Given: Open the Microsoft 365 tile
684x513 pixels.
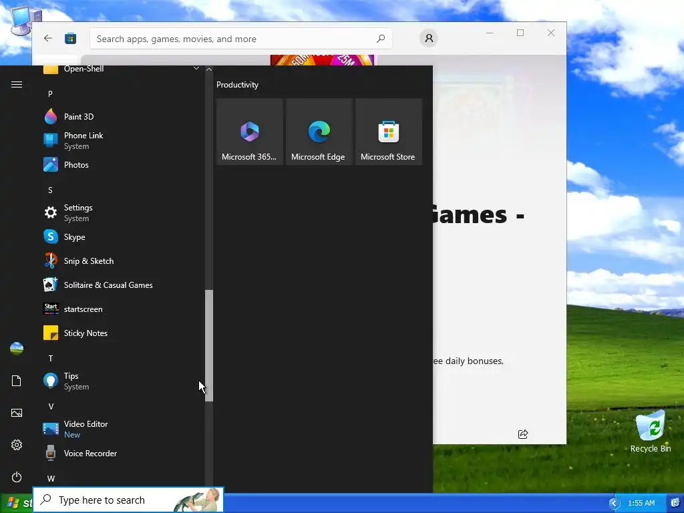Looking at the screenshot, I should click(x=250, y=132).
